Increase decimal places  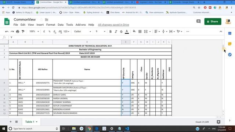point(60,32)
